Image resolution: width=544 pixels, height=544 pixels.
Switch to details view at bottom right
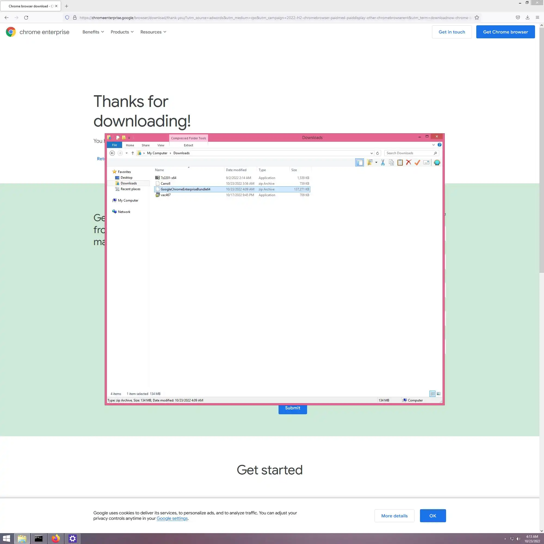432,394
